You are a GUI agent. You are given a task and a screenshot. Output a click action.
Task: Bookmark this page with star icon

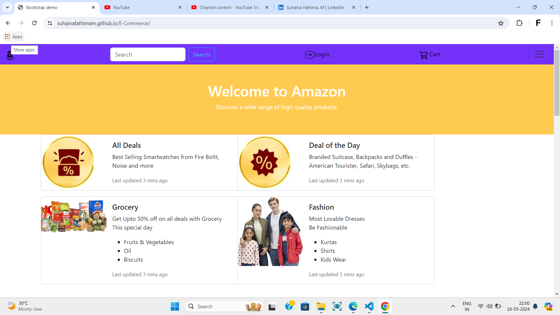(x=501, y=23)
